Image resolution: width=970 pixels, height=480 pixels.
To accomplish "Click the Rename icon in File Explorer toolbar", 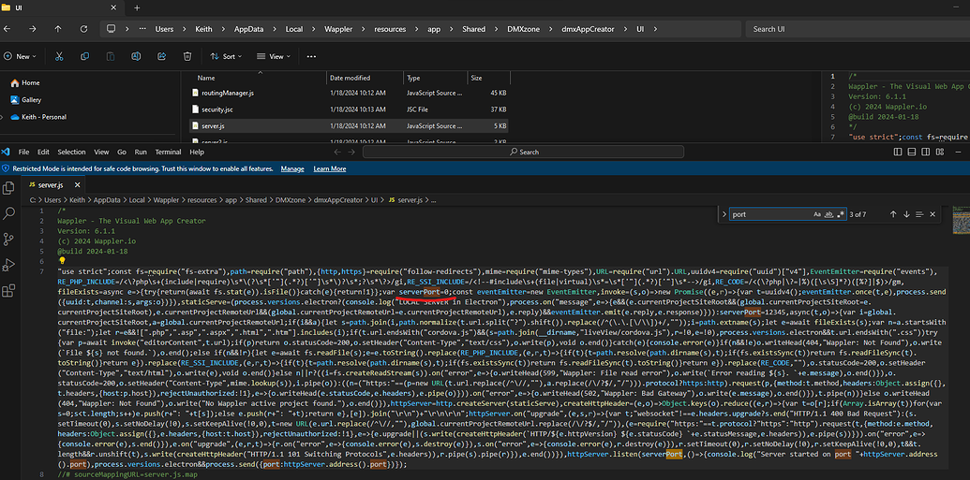I will [x=136, y=56].
